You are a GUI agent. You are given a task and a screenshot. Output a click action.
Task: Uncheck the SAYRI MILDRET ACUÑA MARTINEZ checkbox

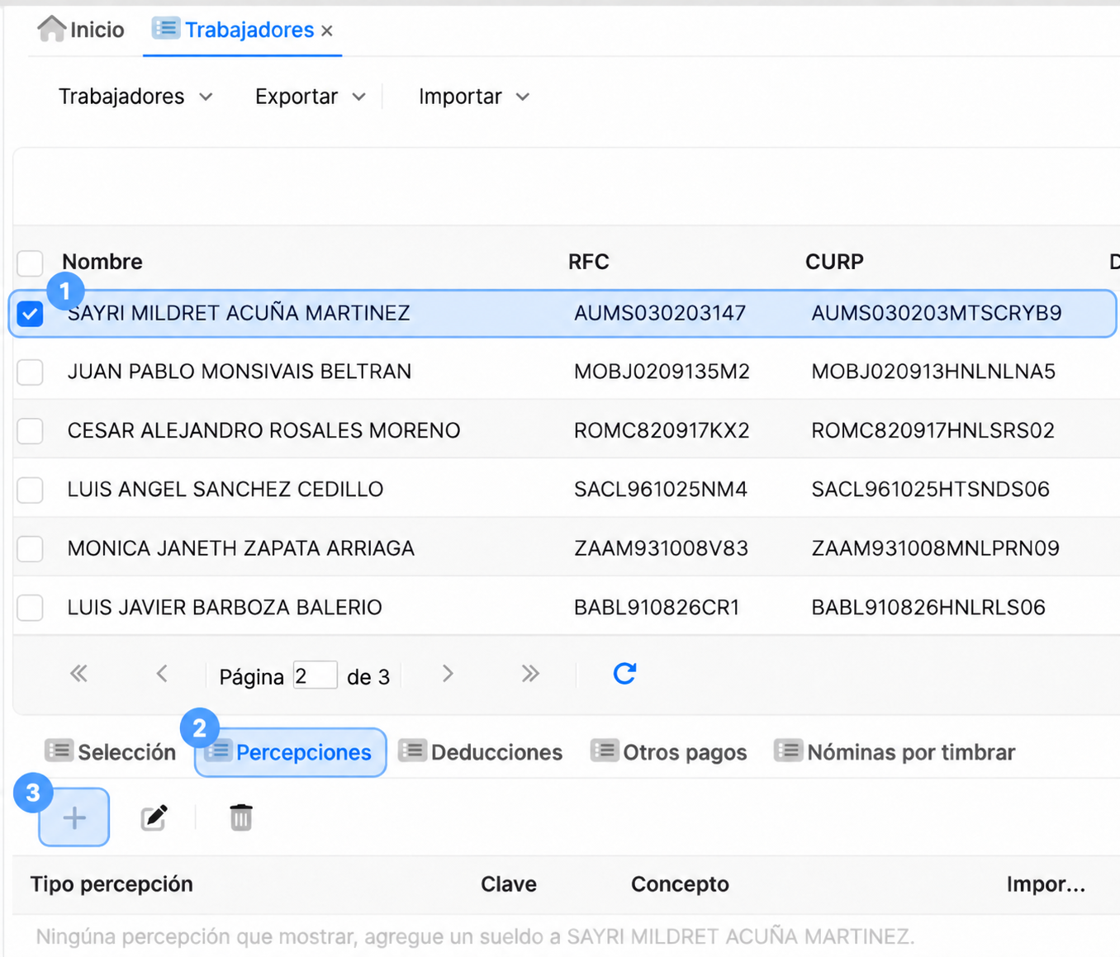[x=31, y=314]
